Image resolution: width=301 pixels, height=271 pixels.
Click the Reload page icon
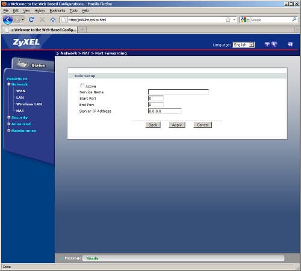[31, 19]
